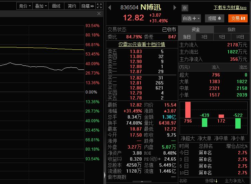Image resolution: width=251 pixels, height=184 pixels.
Task: Click the 画线 drawing tool button
Action: [56, 6]
